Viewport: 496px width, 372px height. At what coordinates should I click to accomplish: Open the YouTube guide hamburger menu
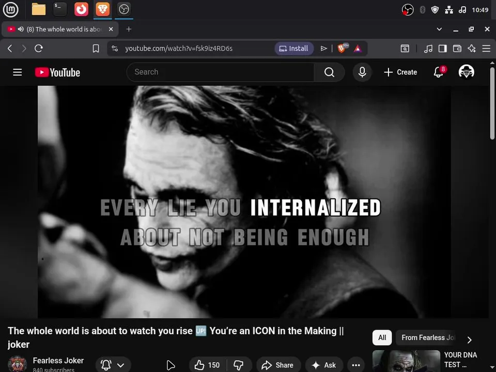(18, 72)
